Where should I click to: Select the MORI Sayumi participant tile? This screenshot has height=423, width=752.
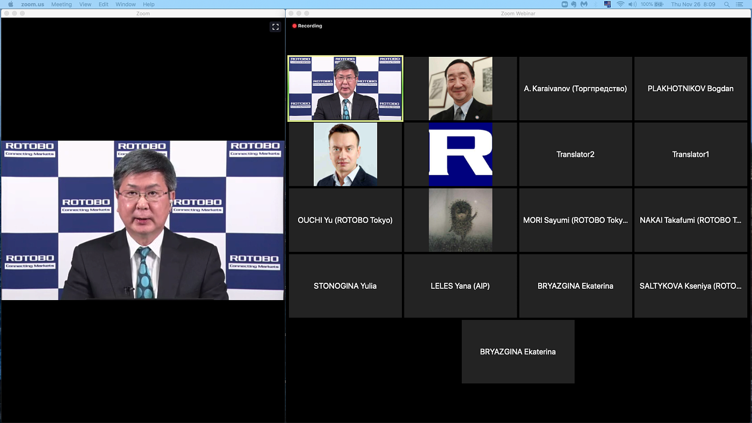point(575,220)
